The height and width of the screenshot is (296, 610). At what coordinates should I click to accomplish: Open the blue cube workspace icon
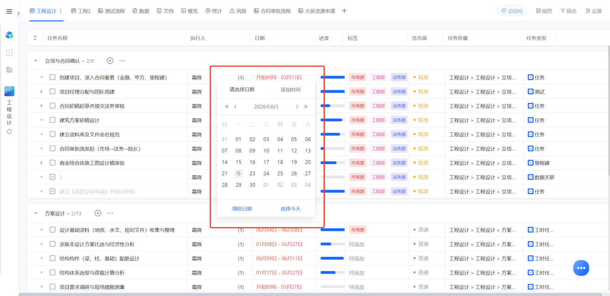point(9,35)
